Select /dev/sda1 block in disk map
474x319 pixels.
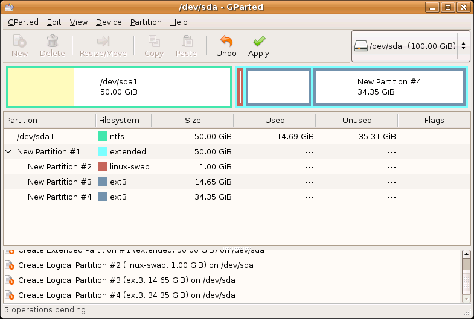(119, 87)
